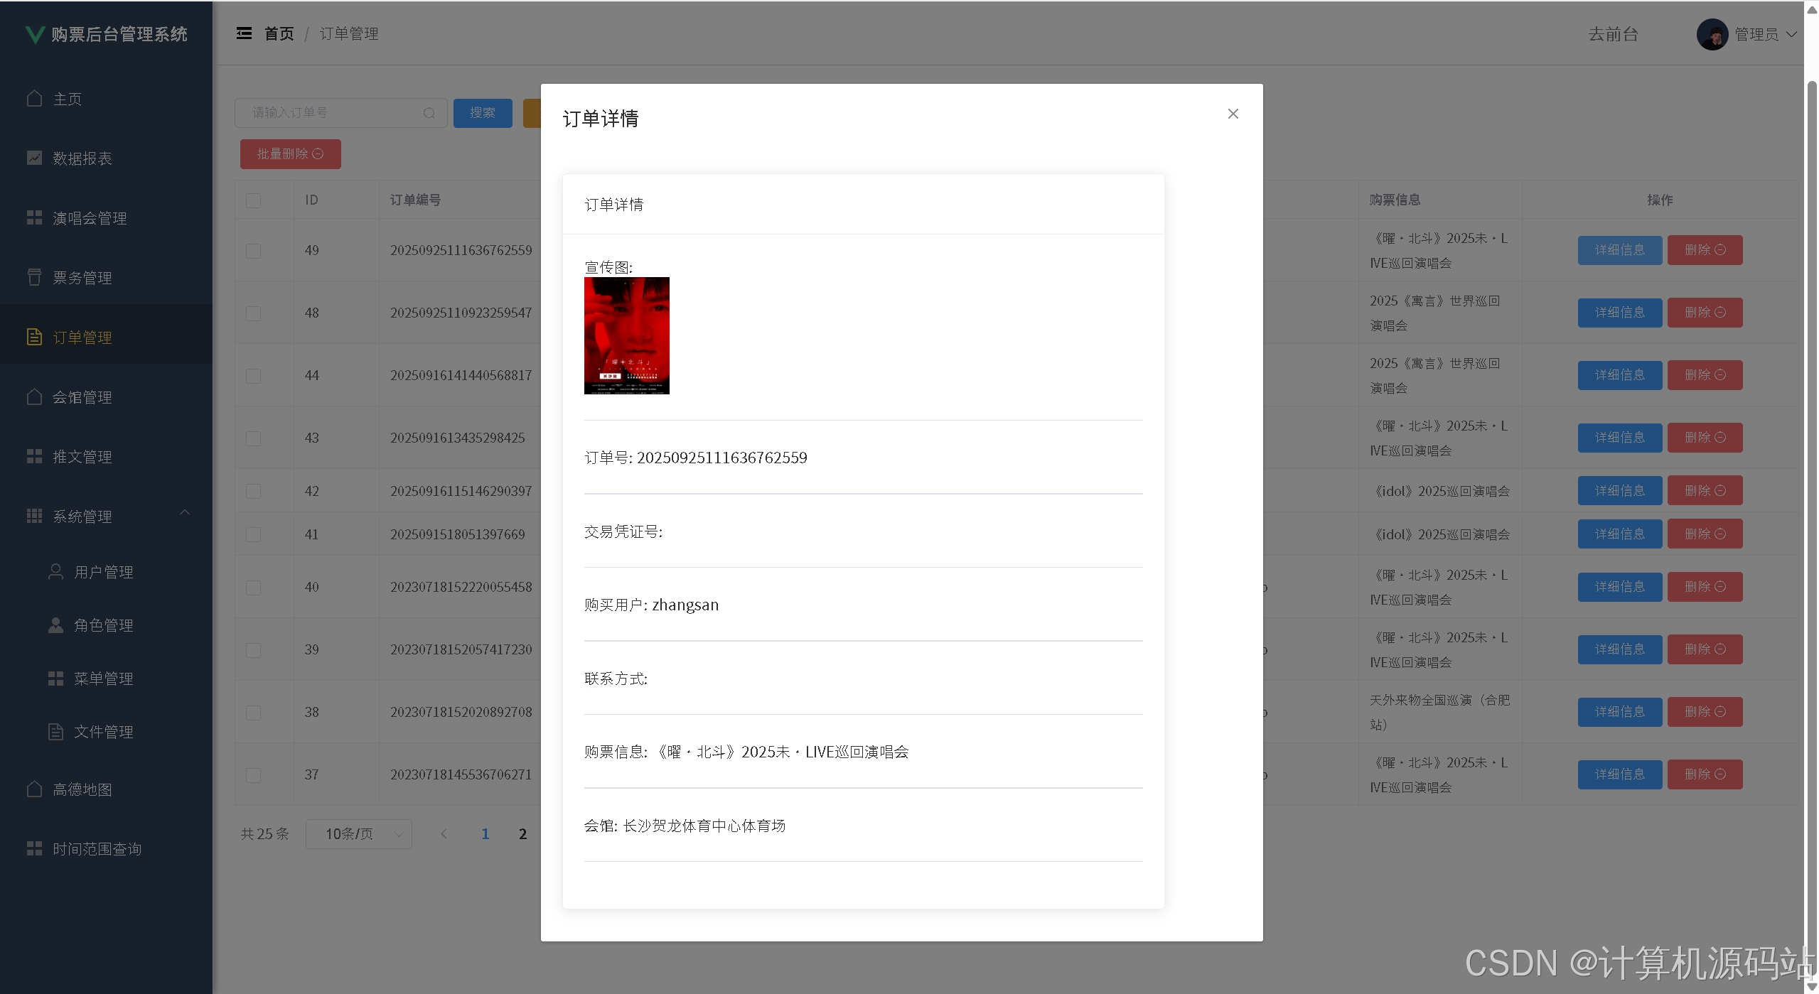Check the checkbox for order ID 49
The height and width of the screenshot is (994, 1819).
253,251
